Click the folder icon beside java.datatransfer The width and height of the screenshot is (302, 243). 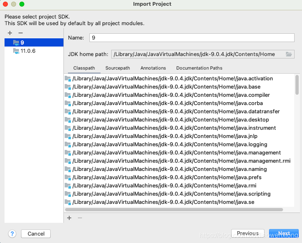[68, 112]
